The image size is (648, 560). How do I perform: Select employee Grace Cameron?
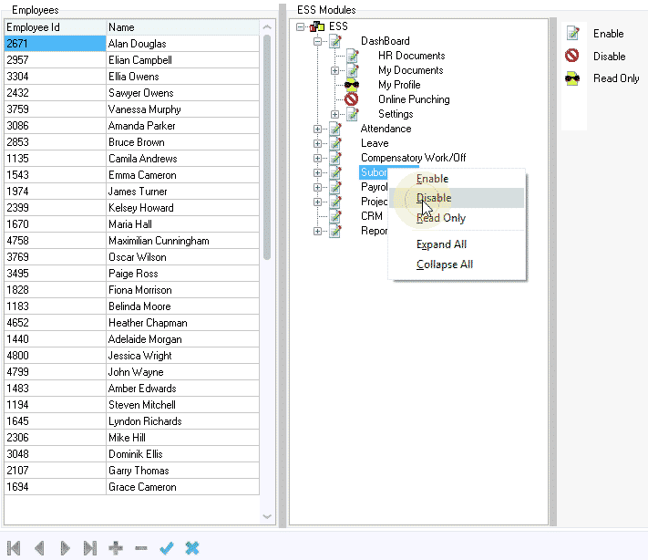click(x=132, y=487)
